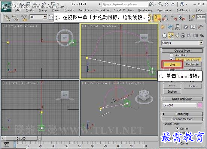The width and height of the screenshot is (207, 149).
Task: Open the Splines category dropdown
Action: coord(182,43)
